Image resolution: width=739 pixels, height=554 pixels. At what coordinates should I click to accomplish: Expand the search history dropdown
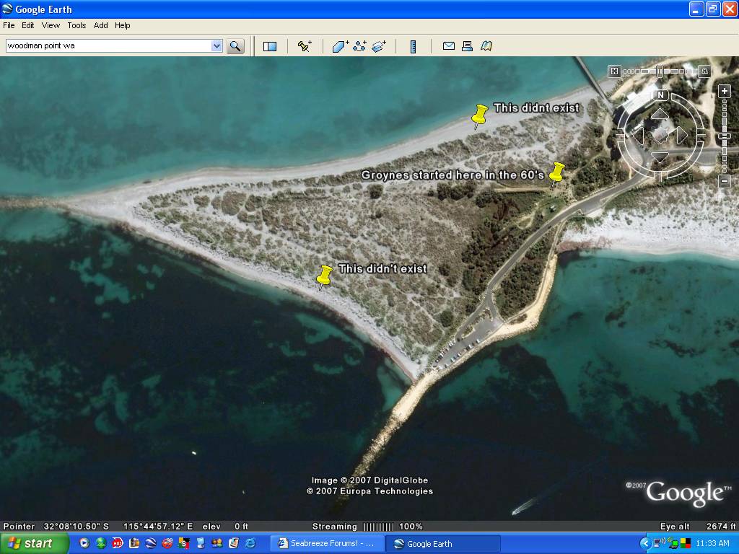pyautogui.click(x=217, y=46)
